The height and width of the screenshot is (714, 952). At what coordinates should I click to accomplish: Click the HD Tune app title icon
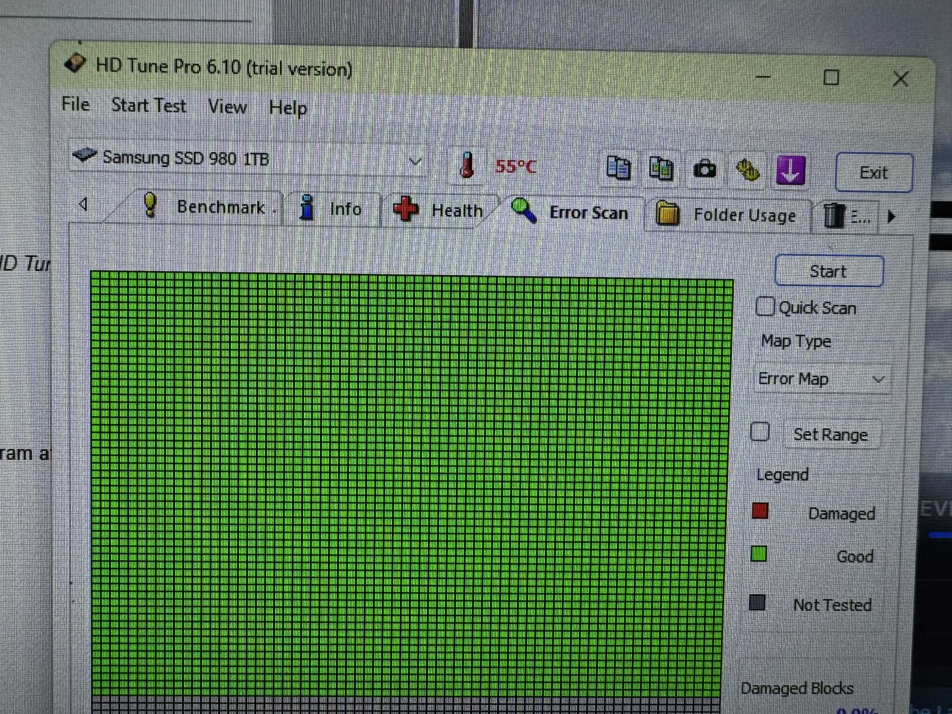pyautogui.click(x=75, y=63)
